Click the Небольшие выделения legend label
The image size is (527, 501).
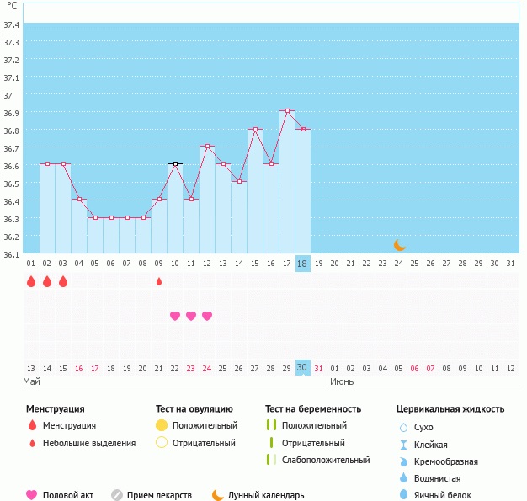89,443
